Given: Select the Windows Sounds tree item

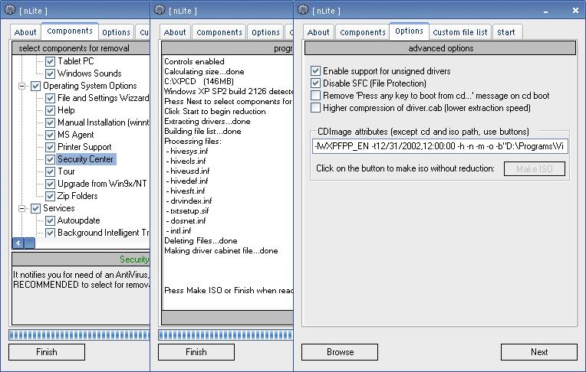Looking at the screenshot, I should (89, 73).
